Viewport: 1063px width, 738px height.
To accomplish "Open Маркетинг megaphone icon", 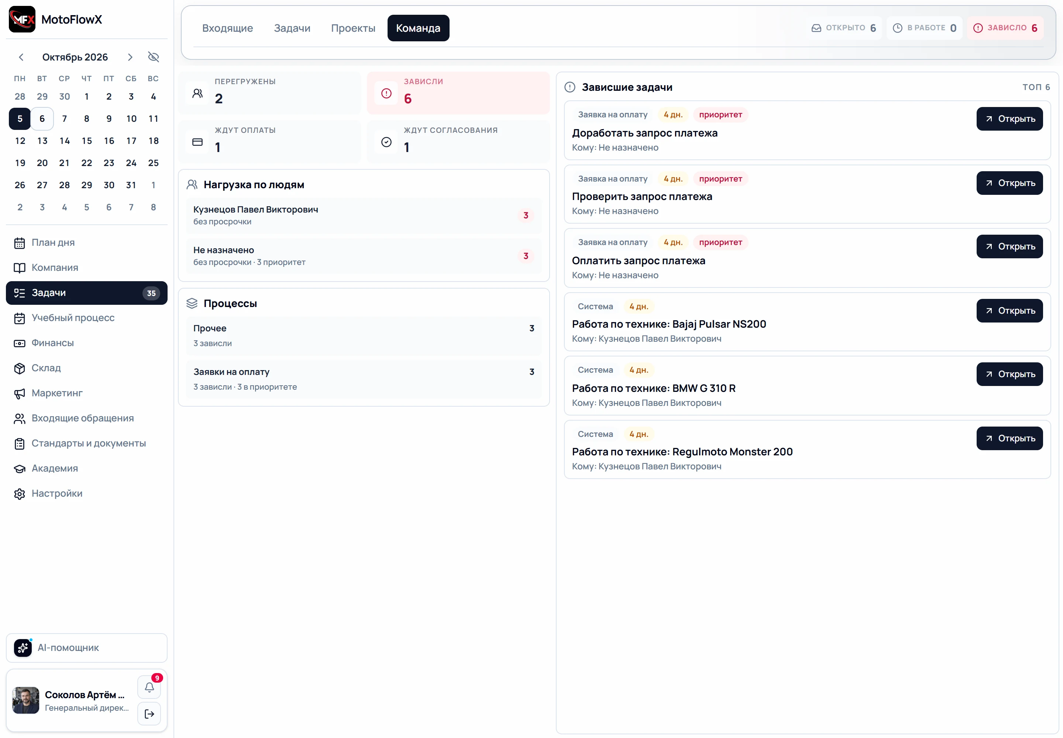I will tap(20, 393).
